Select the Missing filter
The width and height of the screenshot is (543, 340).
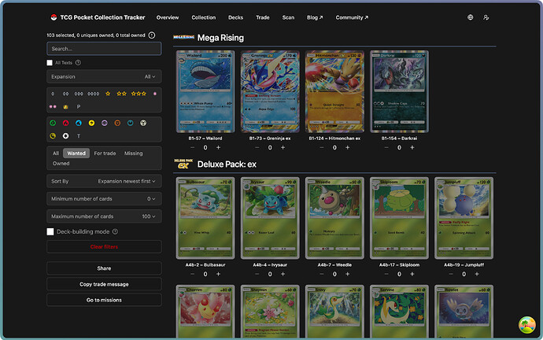click(x=133, y=153)
